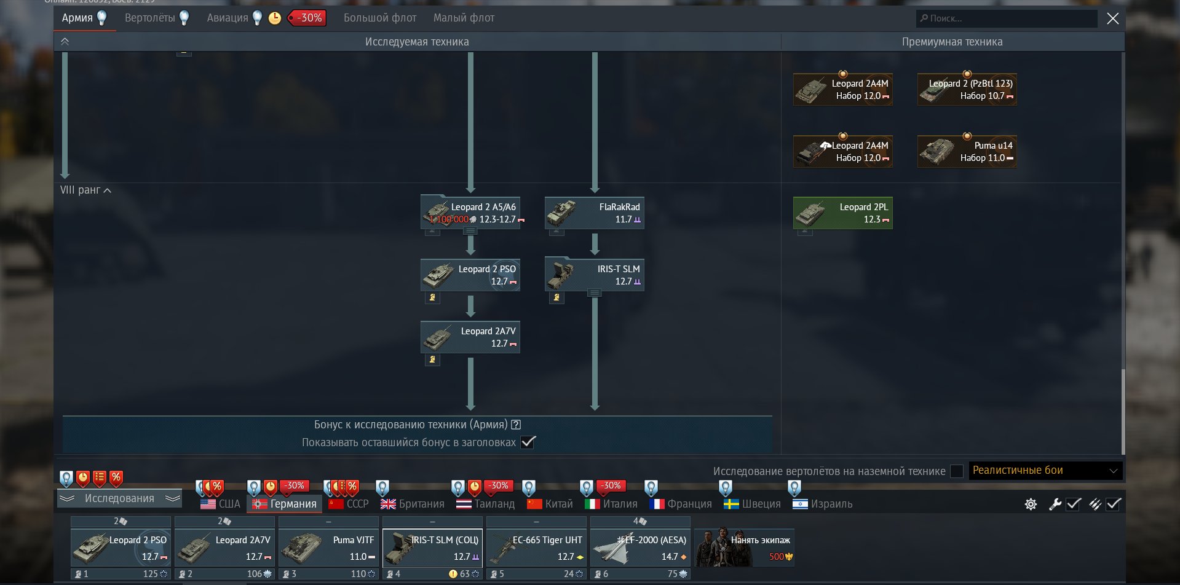
Task: Click the research bulb icon on Армия tab
Action: (x=102, y=18)
